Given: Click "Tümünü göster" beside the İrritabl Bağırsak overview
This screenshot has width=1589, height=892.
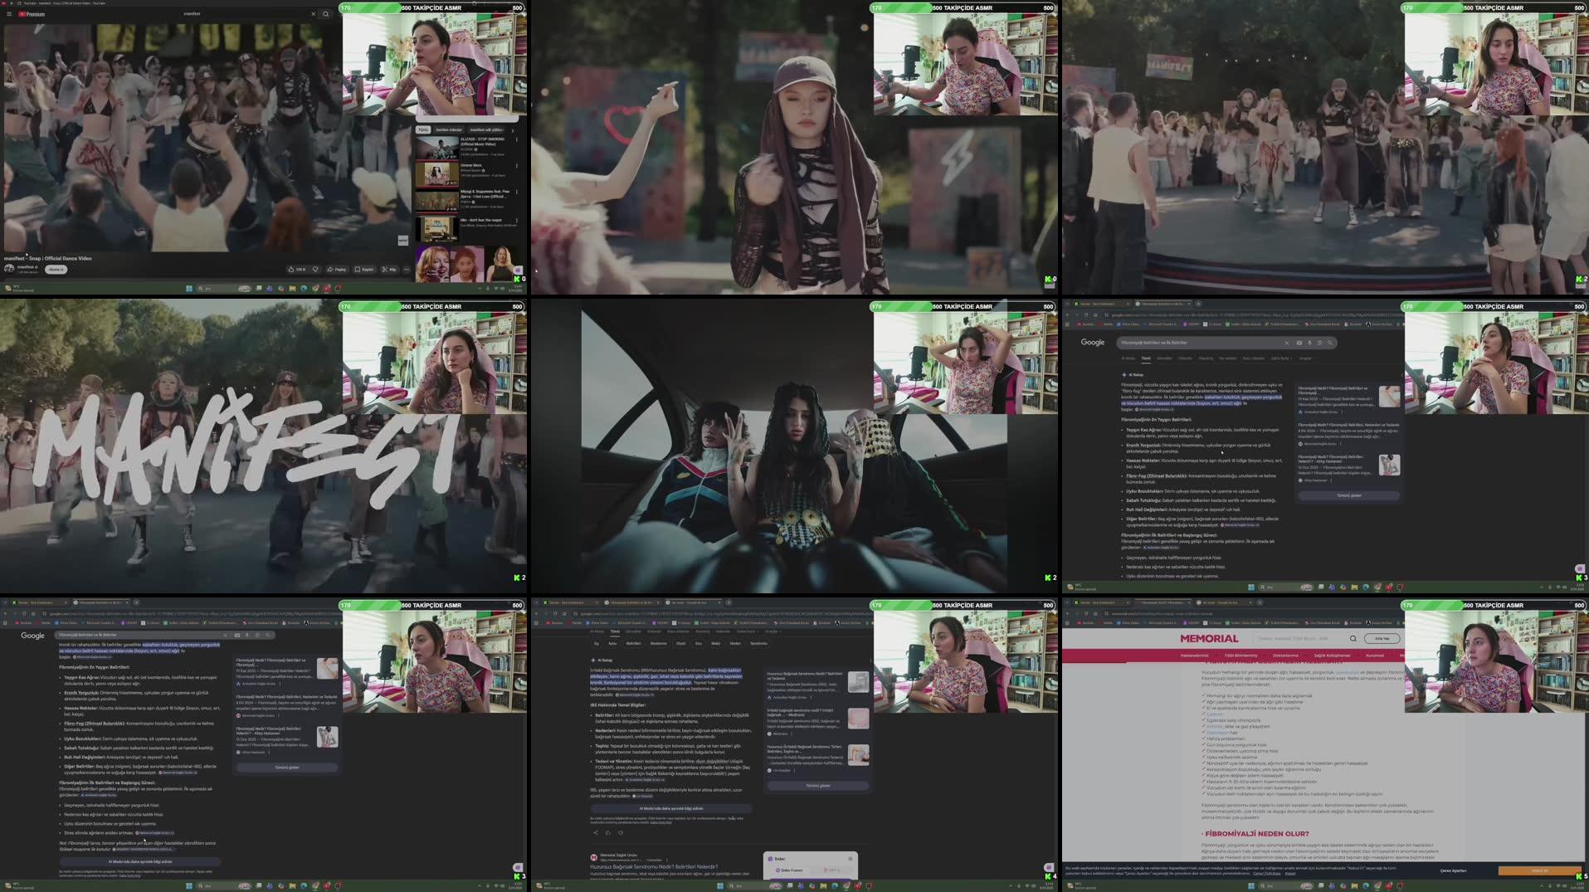Looking at the screenshot, I should [x=817, y=785].
